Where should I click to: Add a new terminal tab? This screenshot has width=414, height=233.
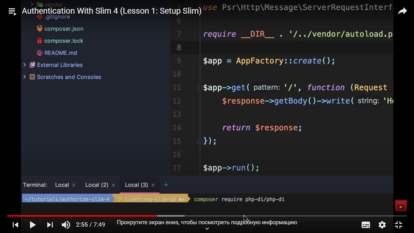point(166,185)
